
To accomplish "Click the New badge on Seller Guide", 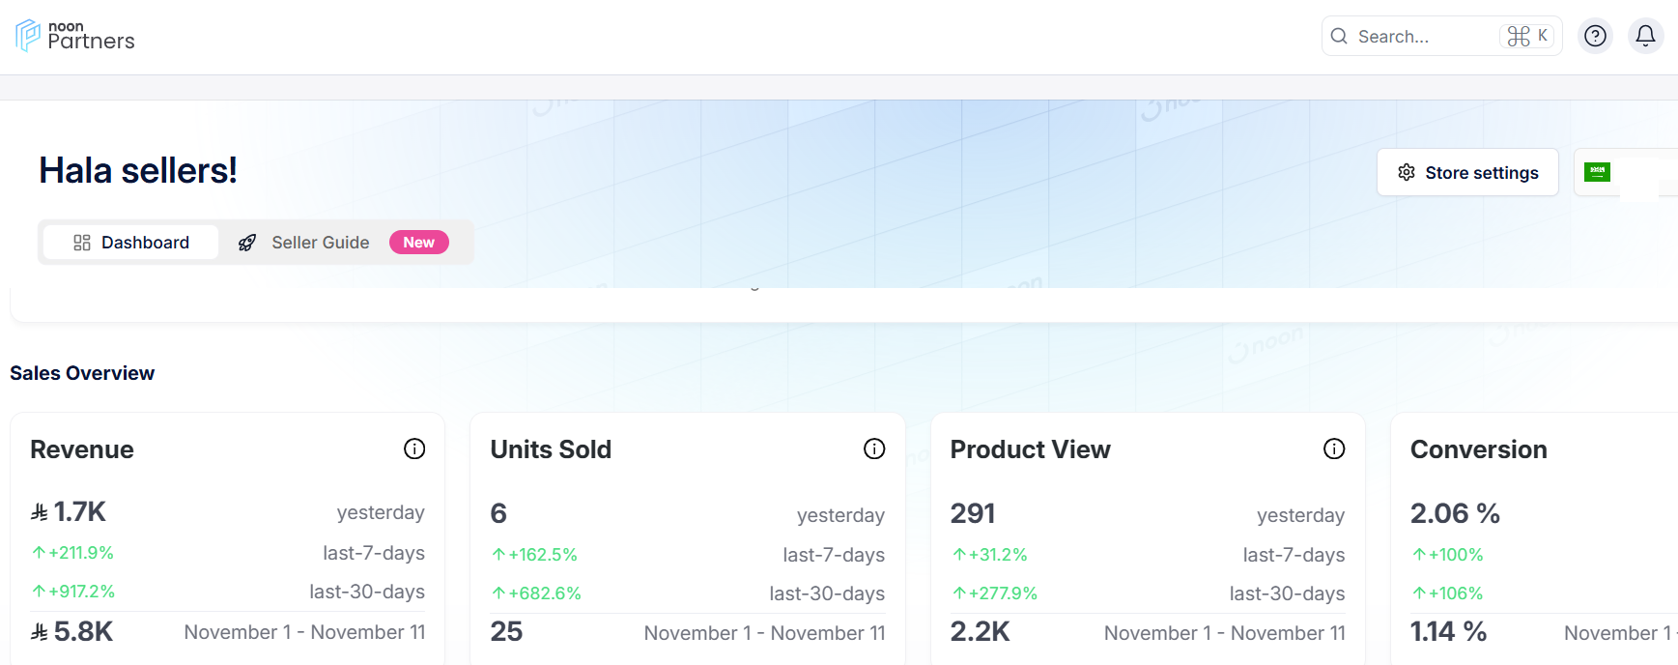I will coord(418,242).
